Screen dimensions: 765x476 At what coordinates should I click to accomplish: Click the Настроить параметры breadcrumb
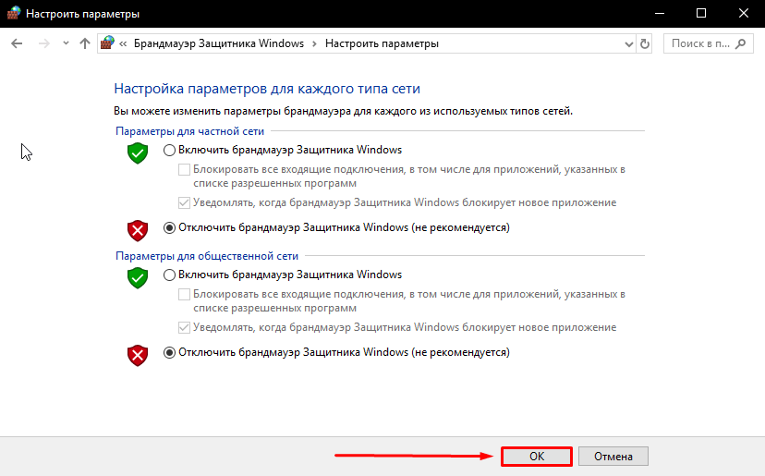[x=382, y=43]
